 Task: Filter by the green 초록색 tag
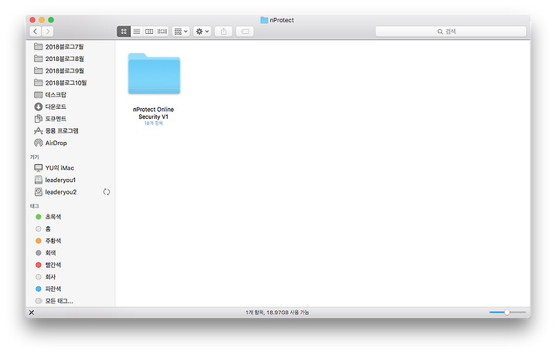coord(71,217)
